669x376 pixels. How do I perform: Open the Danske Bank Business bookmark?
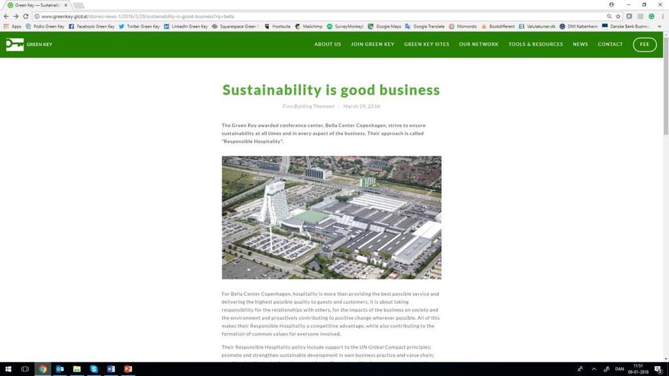coord(625,26)
